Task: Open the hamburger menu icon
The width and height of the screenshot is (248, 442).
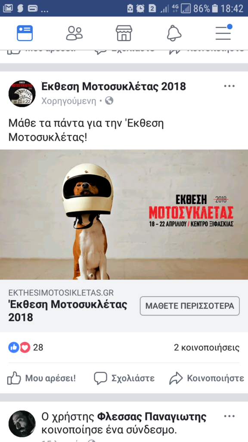Action: click(224, 32)
